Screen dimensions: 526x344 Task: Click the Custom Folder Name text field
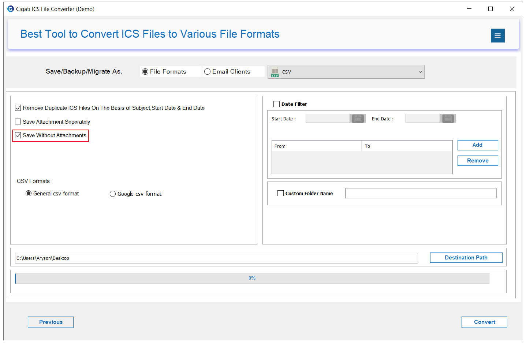tap(421, 193)
